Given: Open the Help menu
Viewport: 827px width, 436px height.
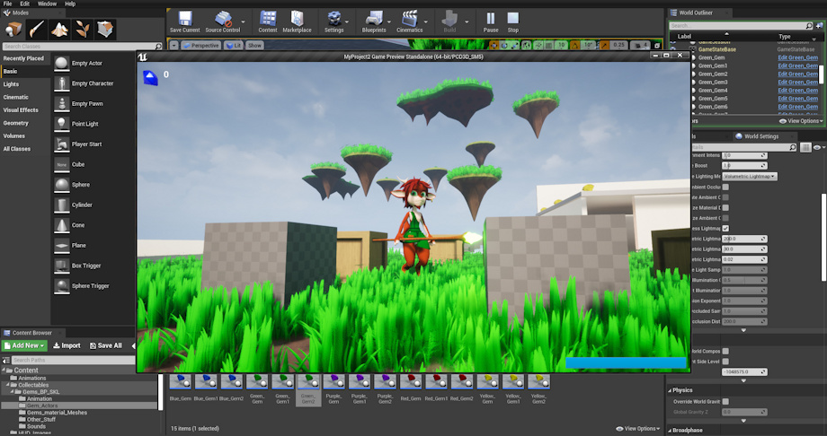Looking at the screenshot, I should (x=70, y=4).
